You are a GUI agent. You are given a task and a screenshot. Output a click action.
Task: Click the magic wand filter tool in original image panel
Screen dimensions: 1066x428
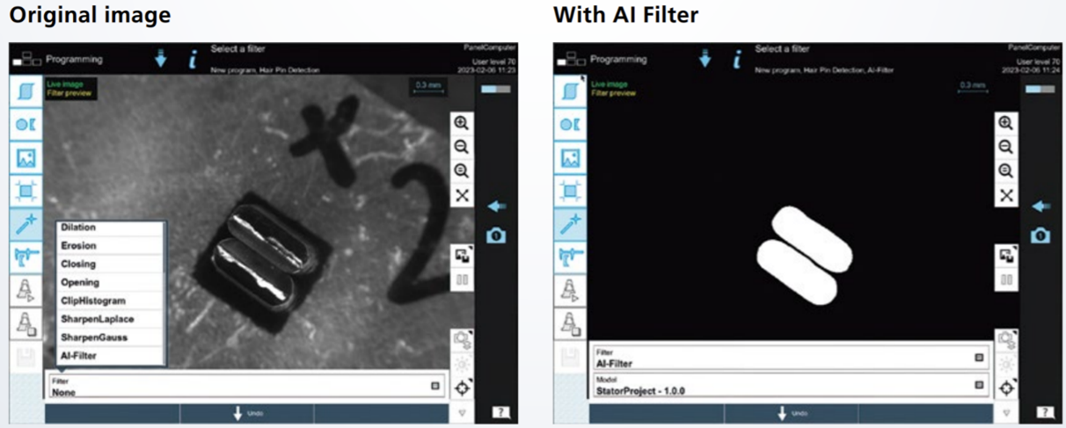[x=26, y=224]
